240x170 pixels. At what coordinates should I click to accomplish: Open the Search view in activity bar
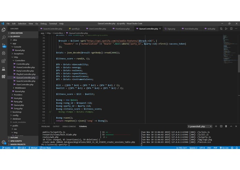pyautogui.click(x=3, y=38)
